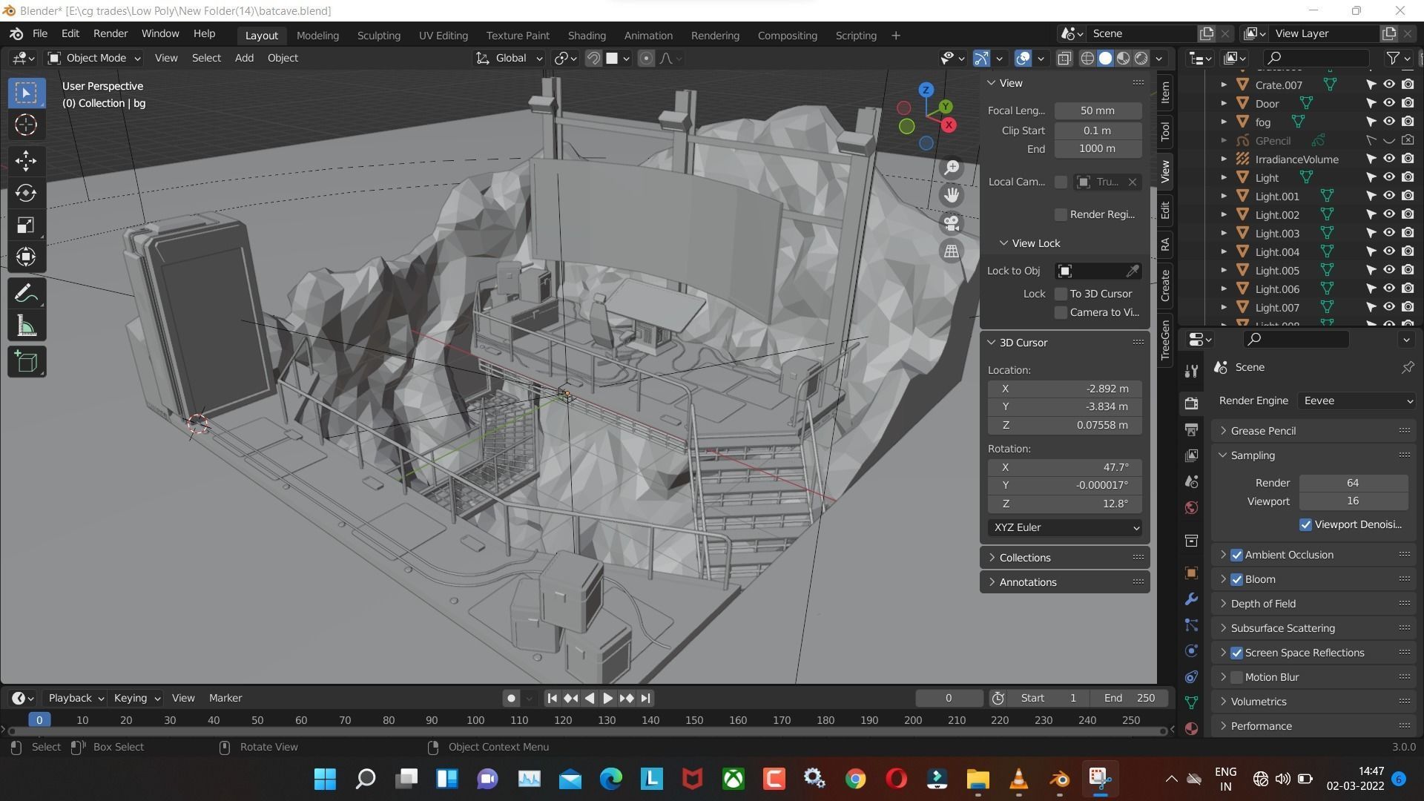Enable the Render Region checkbox

[1061, 215]
